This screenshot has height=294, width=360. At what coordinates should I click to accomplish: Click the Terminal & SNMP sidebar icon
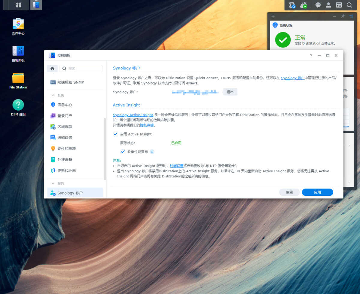click(53, 82)
